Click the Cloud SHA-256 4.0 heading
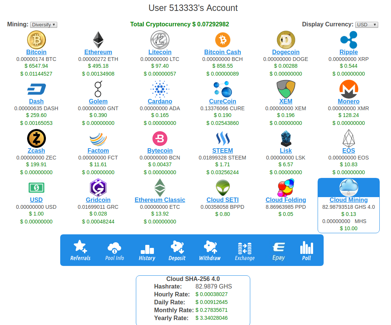This screenshot has width=391, height=325. 193,279
